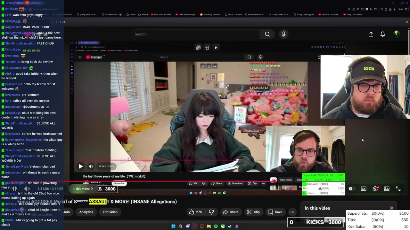
Task: Open 'Jake Munro Is Lyi...' bookmark
Action: click(x=185, y=14)
